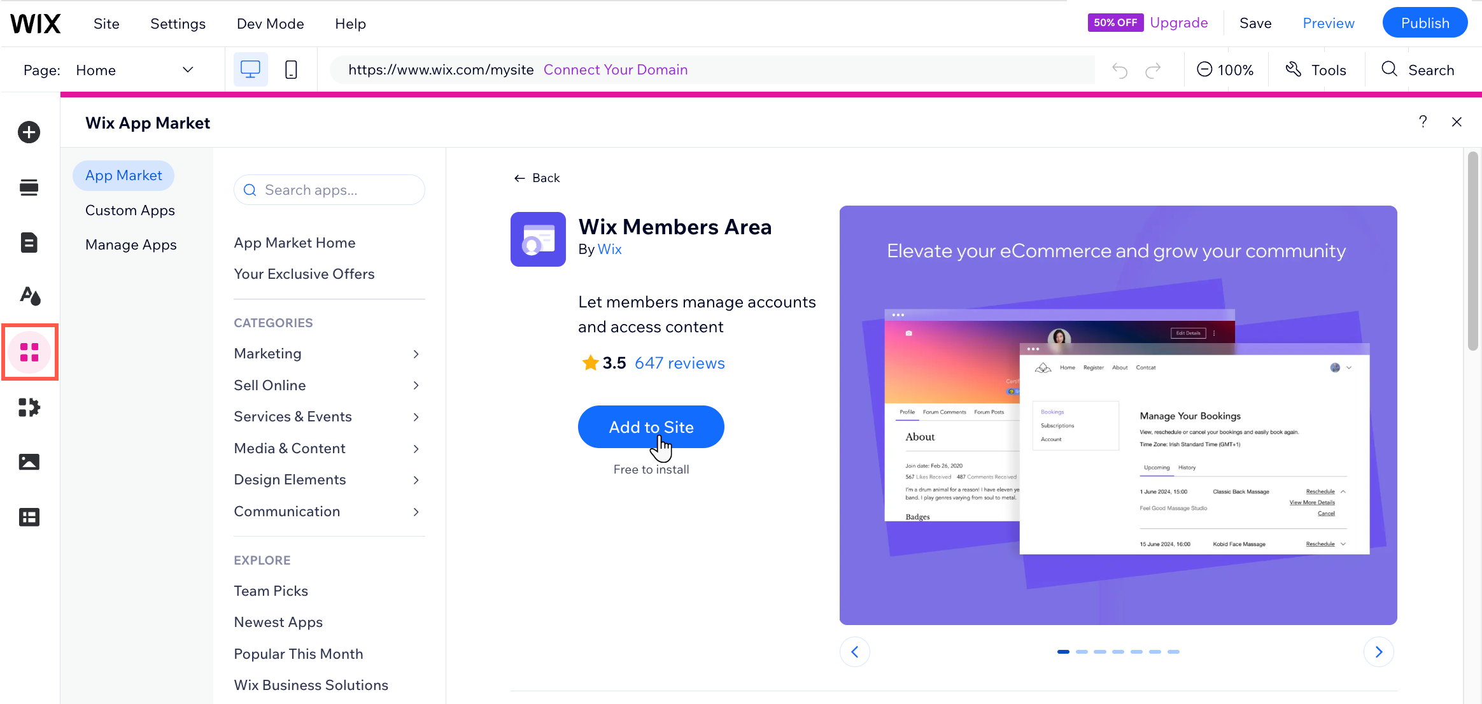Click the mobile view toggle icon

[x=291, y=69]
